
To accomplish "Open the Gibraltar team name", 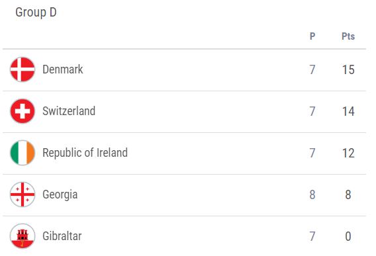I will (62, 236).
